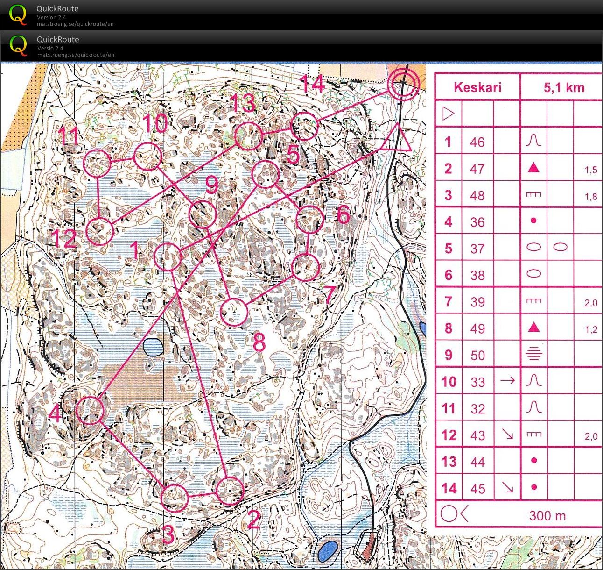Click the boulder triangle symbol in row 8

(533, 327)
